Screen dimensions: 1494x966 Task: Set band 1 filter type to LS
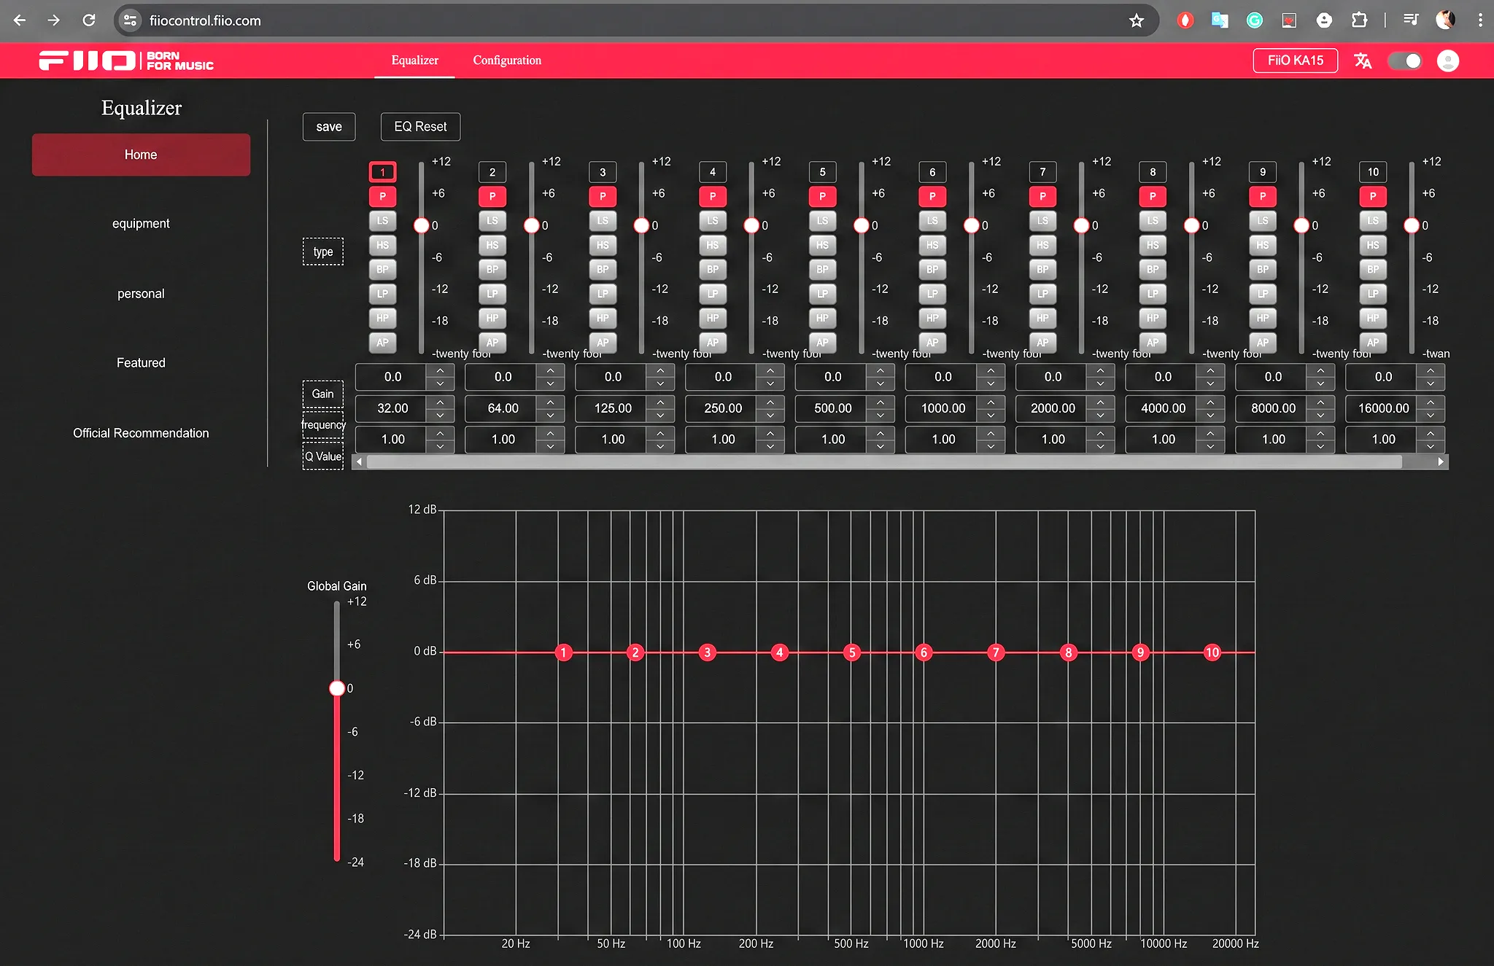point(382,221)
